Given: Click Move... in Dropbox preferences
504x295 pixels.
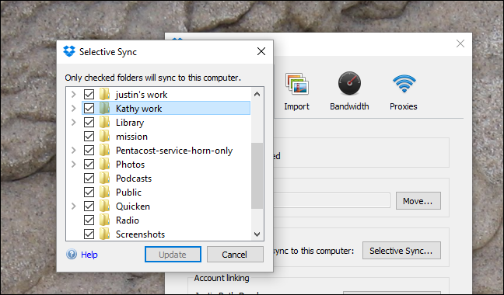Looking at the screenshot, I should pos(418,201).
